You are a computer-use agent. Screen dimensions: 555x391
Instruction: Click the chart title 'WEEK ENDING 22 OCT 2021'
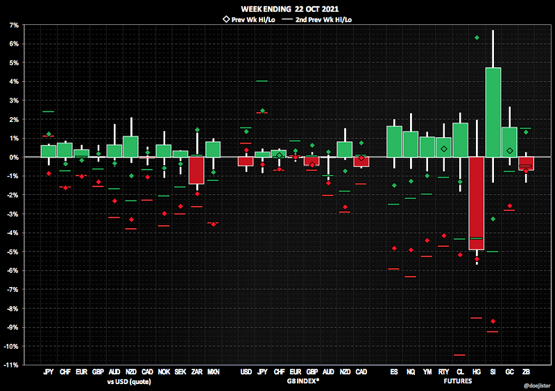pos(289,9)
